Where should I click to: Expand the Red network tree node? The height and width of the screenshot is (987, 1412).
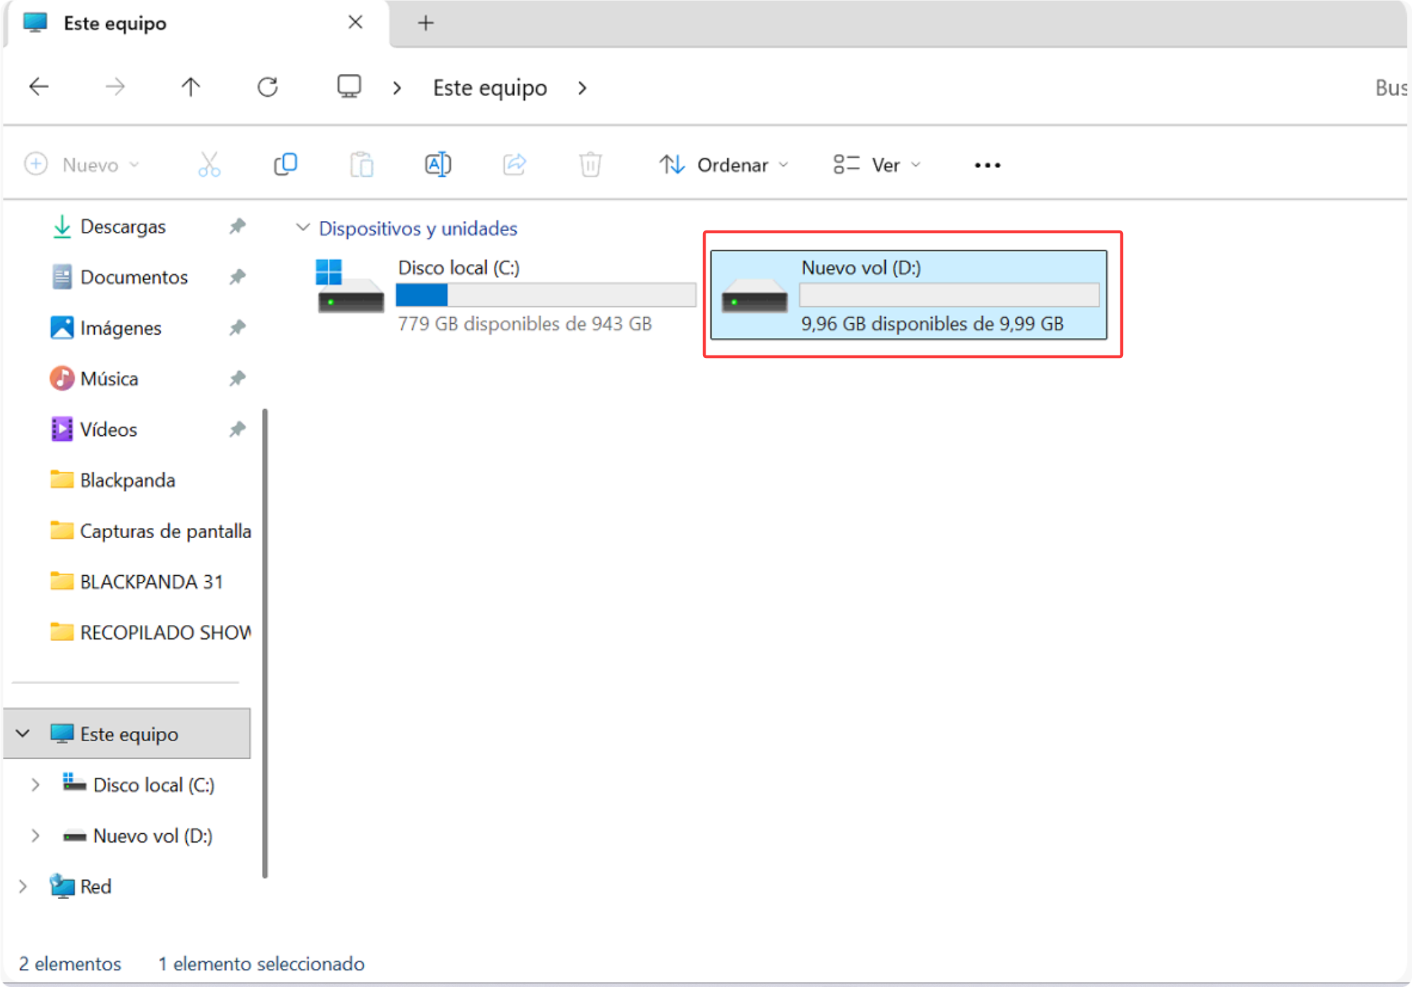(x=23, y=886)
